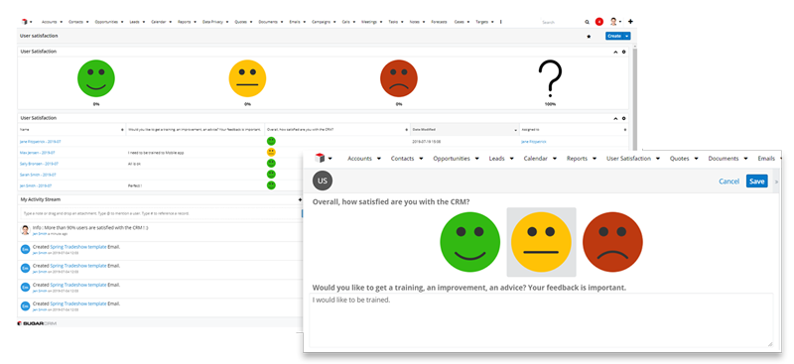
Task: Open the Documents module in the survey window nav
Action: pyautogui.click(x=724, y=159)
